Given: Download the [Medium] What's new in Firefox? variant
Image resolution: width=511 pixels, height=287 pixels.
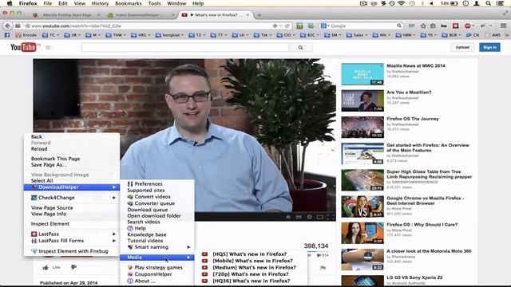Looking at the screenshot, I should 251,267.
